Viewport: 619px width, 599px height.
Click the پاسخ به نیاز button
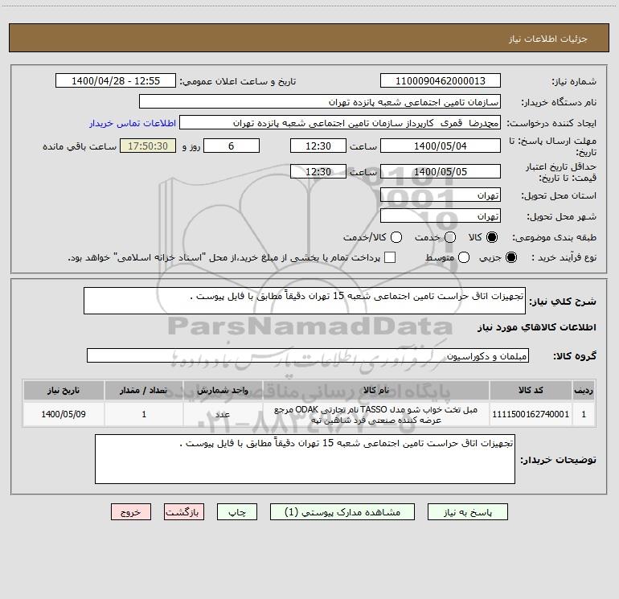tap(467, 512)
